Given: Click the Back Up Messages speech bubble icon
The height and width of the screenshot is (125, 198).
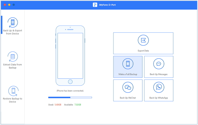Looking at the screenshot, I should click(x=159, y=64).
